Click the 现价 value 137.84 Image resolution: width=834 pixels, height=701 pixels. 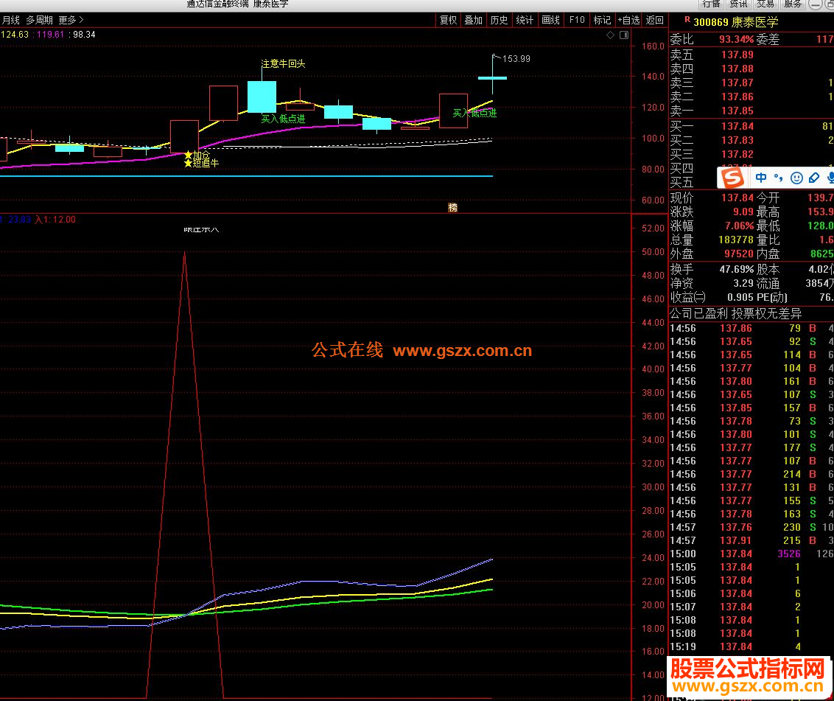tap(737, 198)
